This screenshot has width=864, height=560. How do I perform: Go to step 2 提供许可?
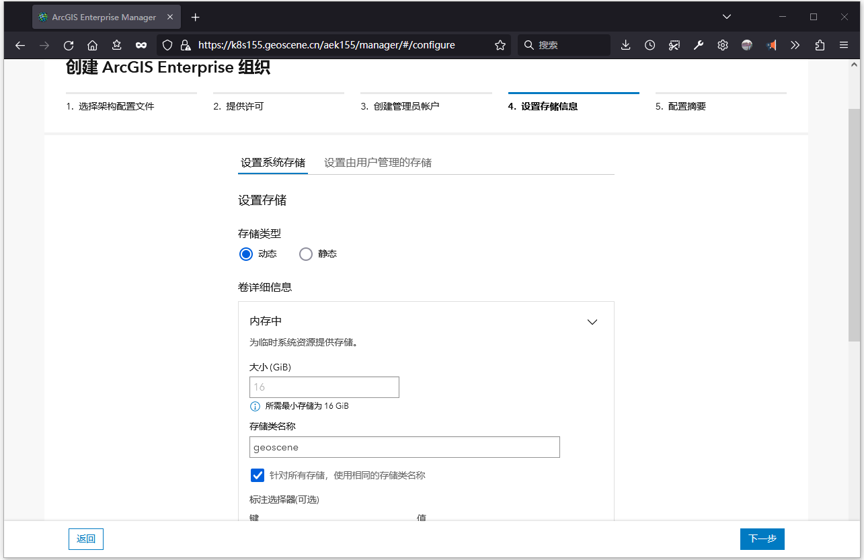click(239, 106)
